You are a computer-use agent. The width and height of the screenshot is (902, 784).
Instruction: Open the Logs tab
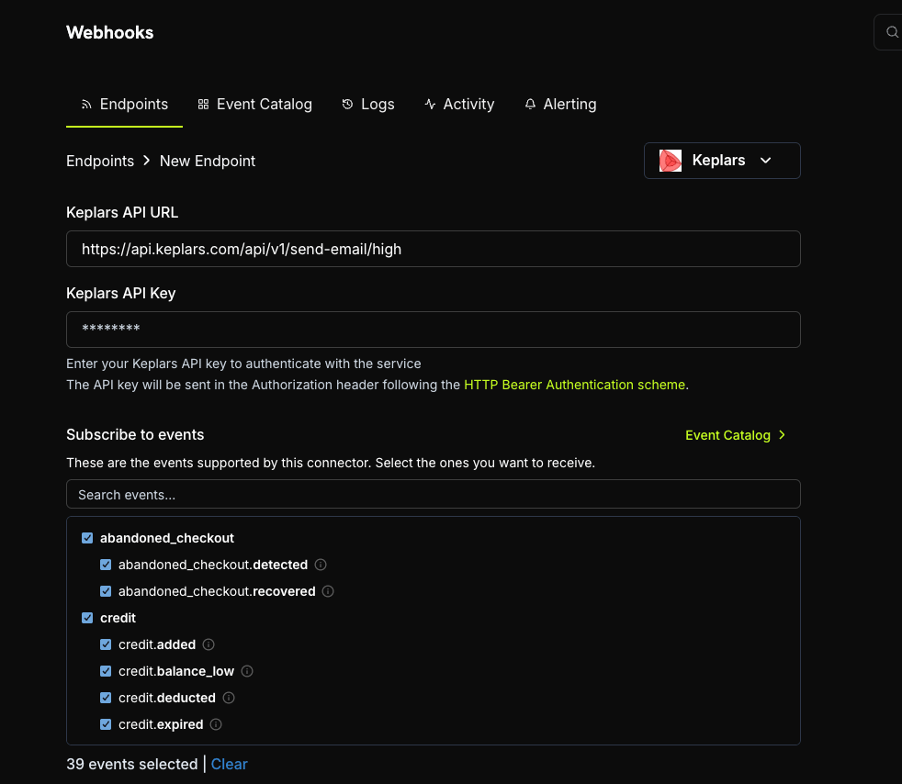point(368,104)
